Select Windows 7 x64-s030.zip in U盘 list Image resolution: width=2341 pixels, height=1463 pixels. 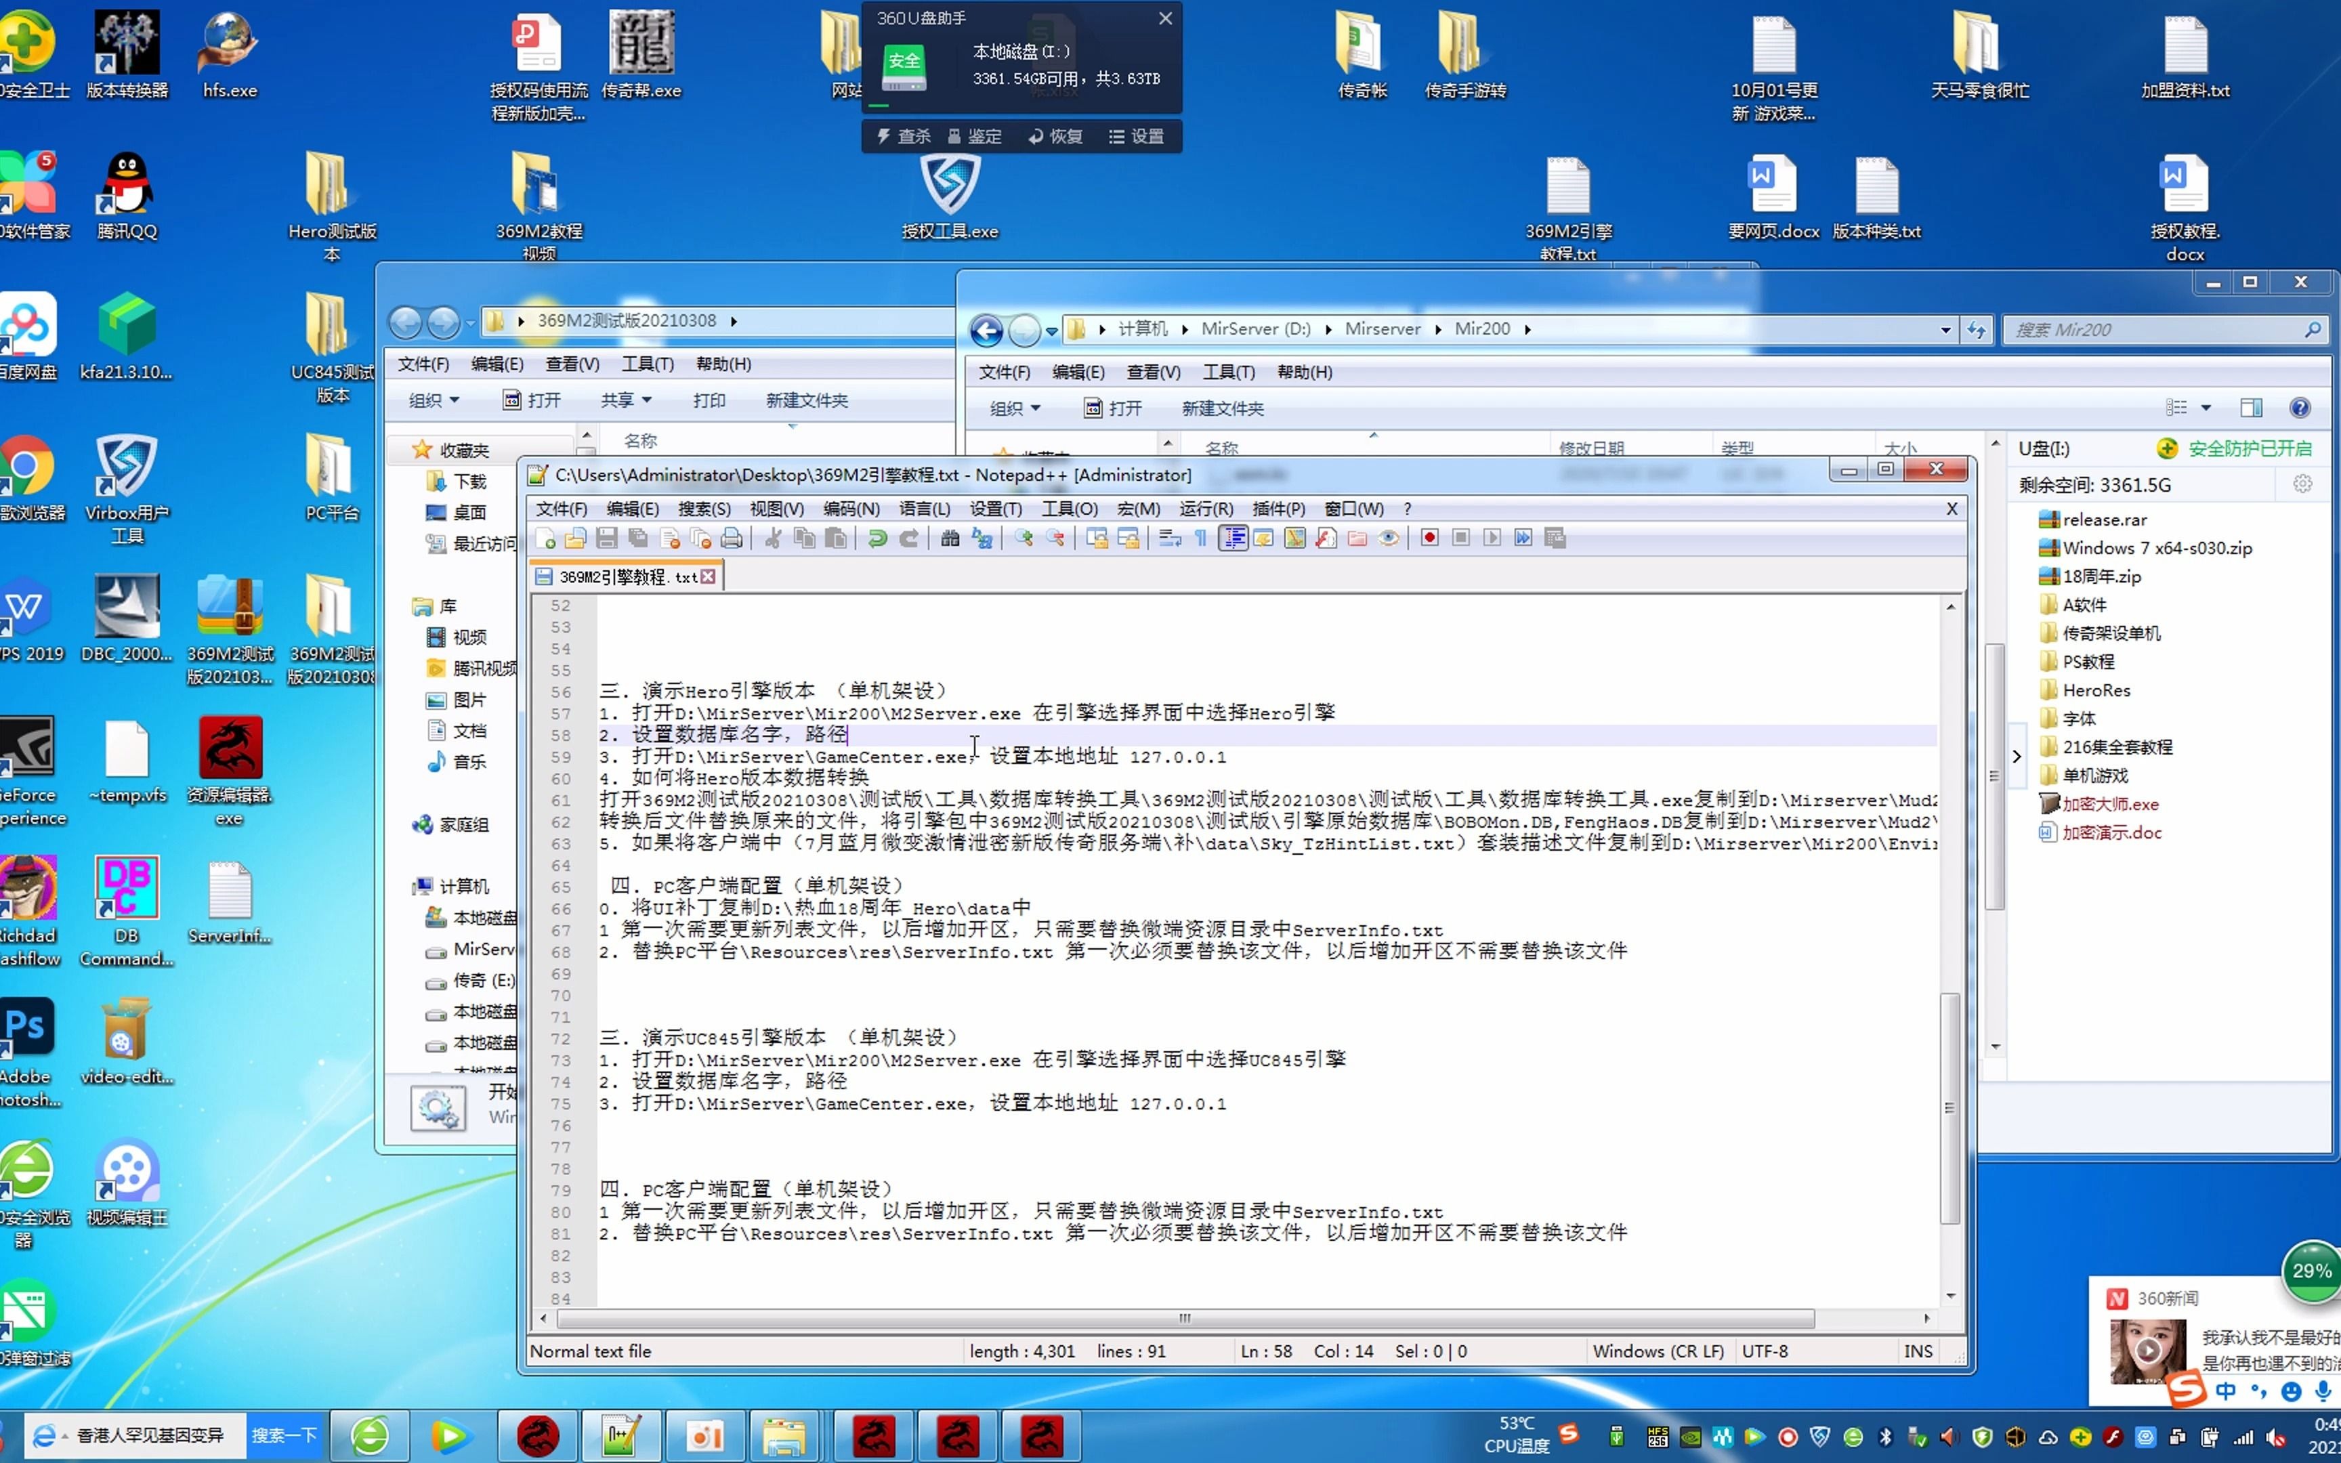point(2145,548)
